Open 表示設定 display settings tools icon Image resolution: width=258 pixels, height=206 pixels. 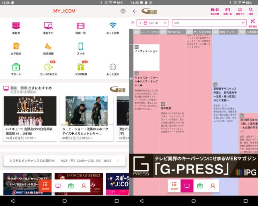252,23
